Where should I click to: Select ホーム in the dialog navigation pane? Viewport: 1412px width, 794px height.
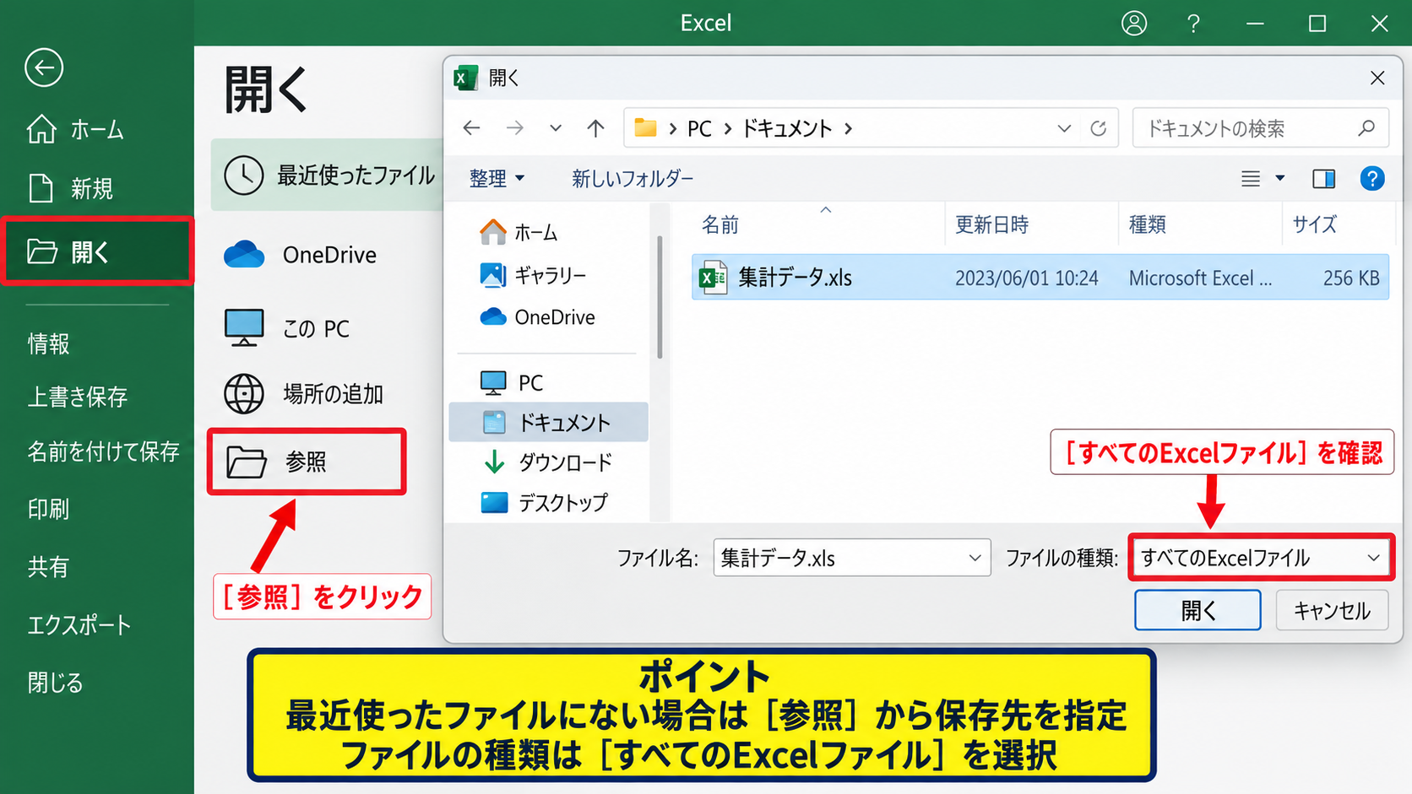click(x=517, y=232)
